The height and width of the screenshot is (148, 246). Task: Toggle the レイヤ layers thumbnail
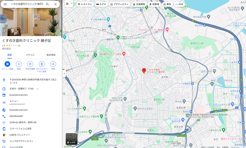72,139
